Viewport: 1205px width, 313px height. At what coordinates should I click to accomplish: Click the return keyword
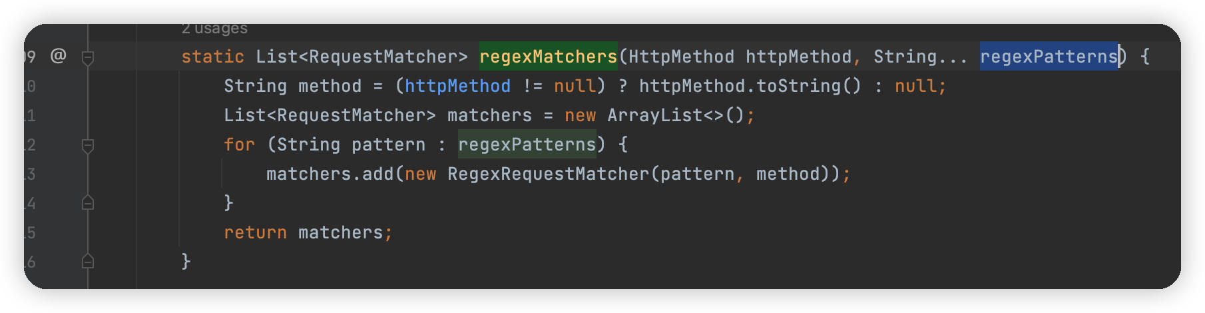pyautogui.click(x=256, y=232)
